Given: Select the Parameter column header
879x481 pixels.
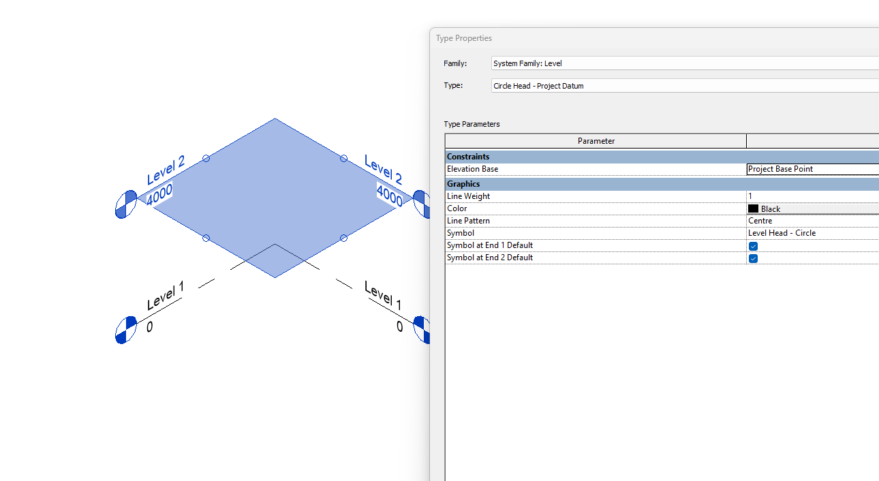Looking at the screenshot, I should click(x=596, y=140).
